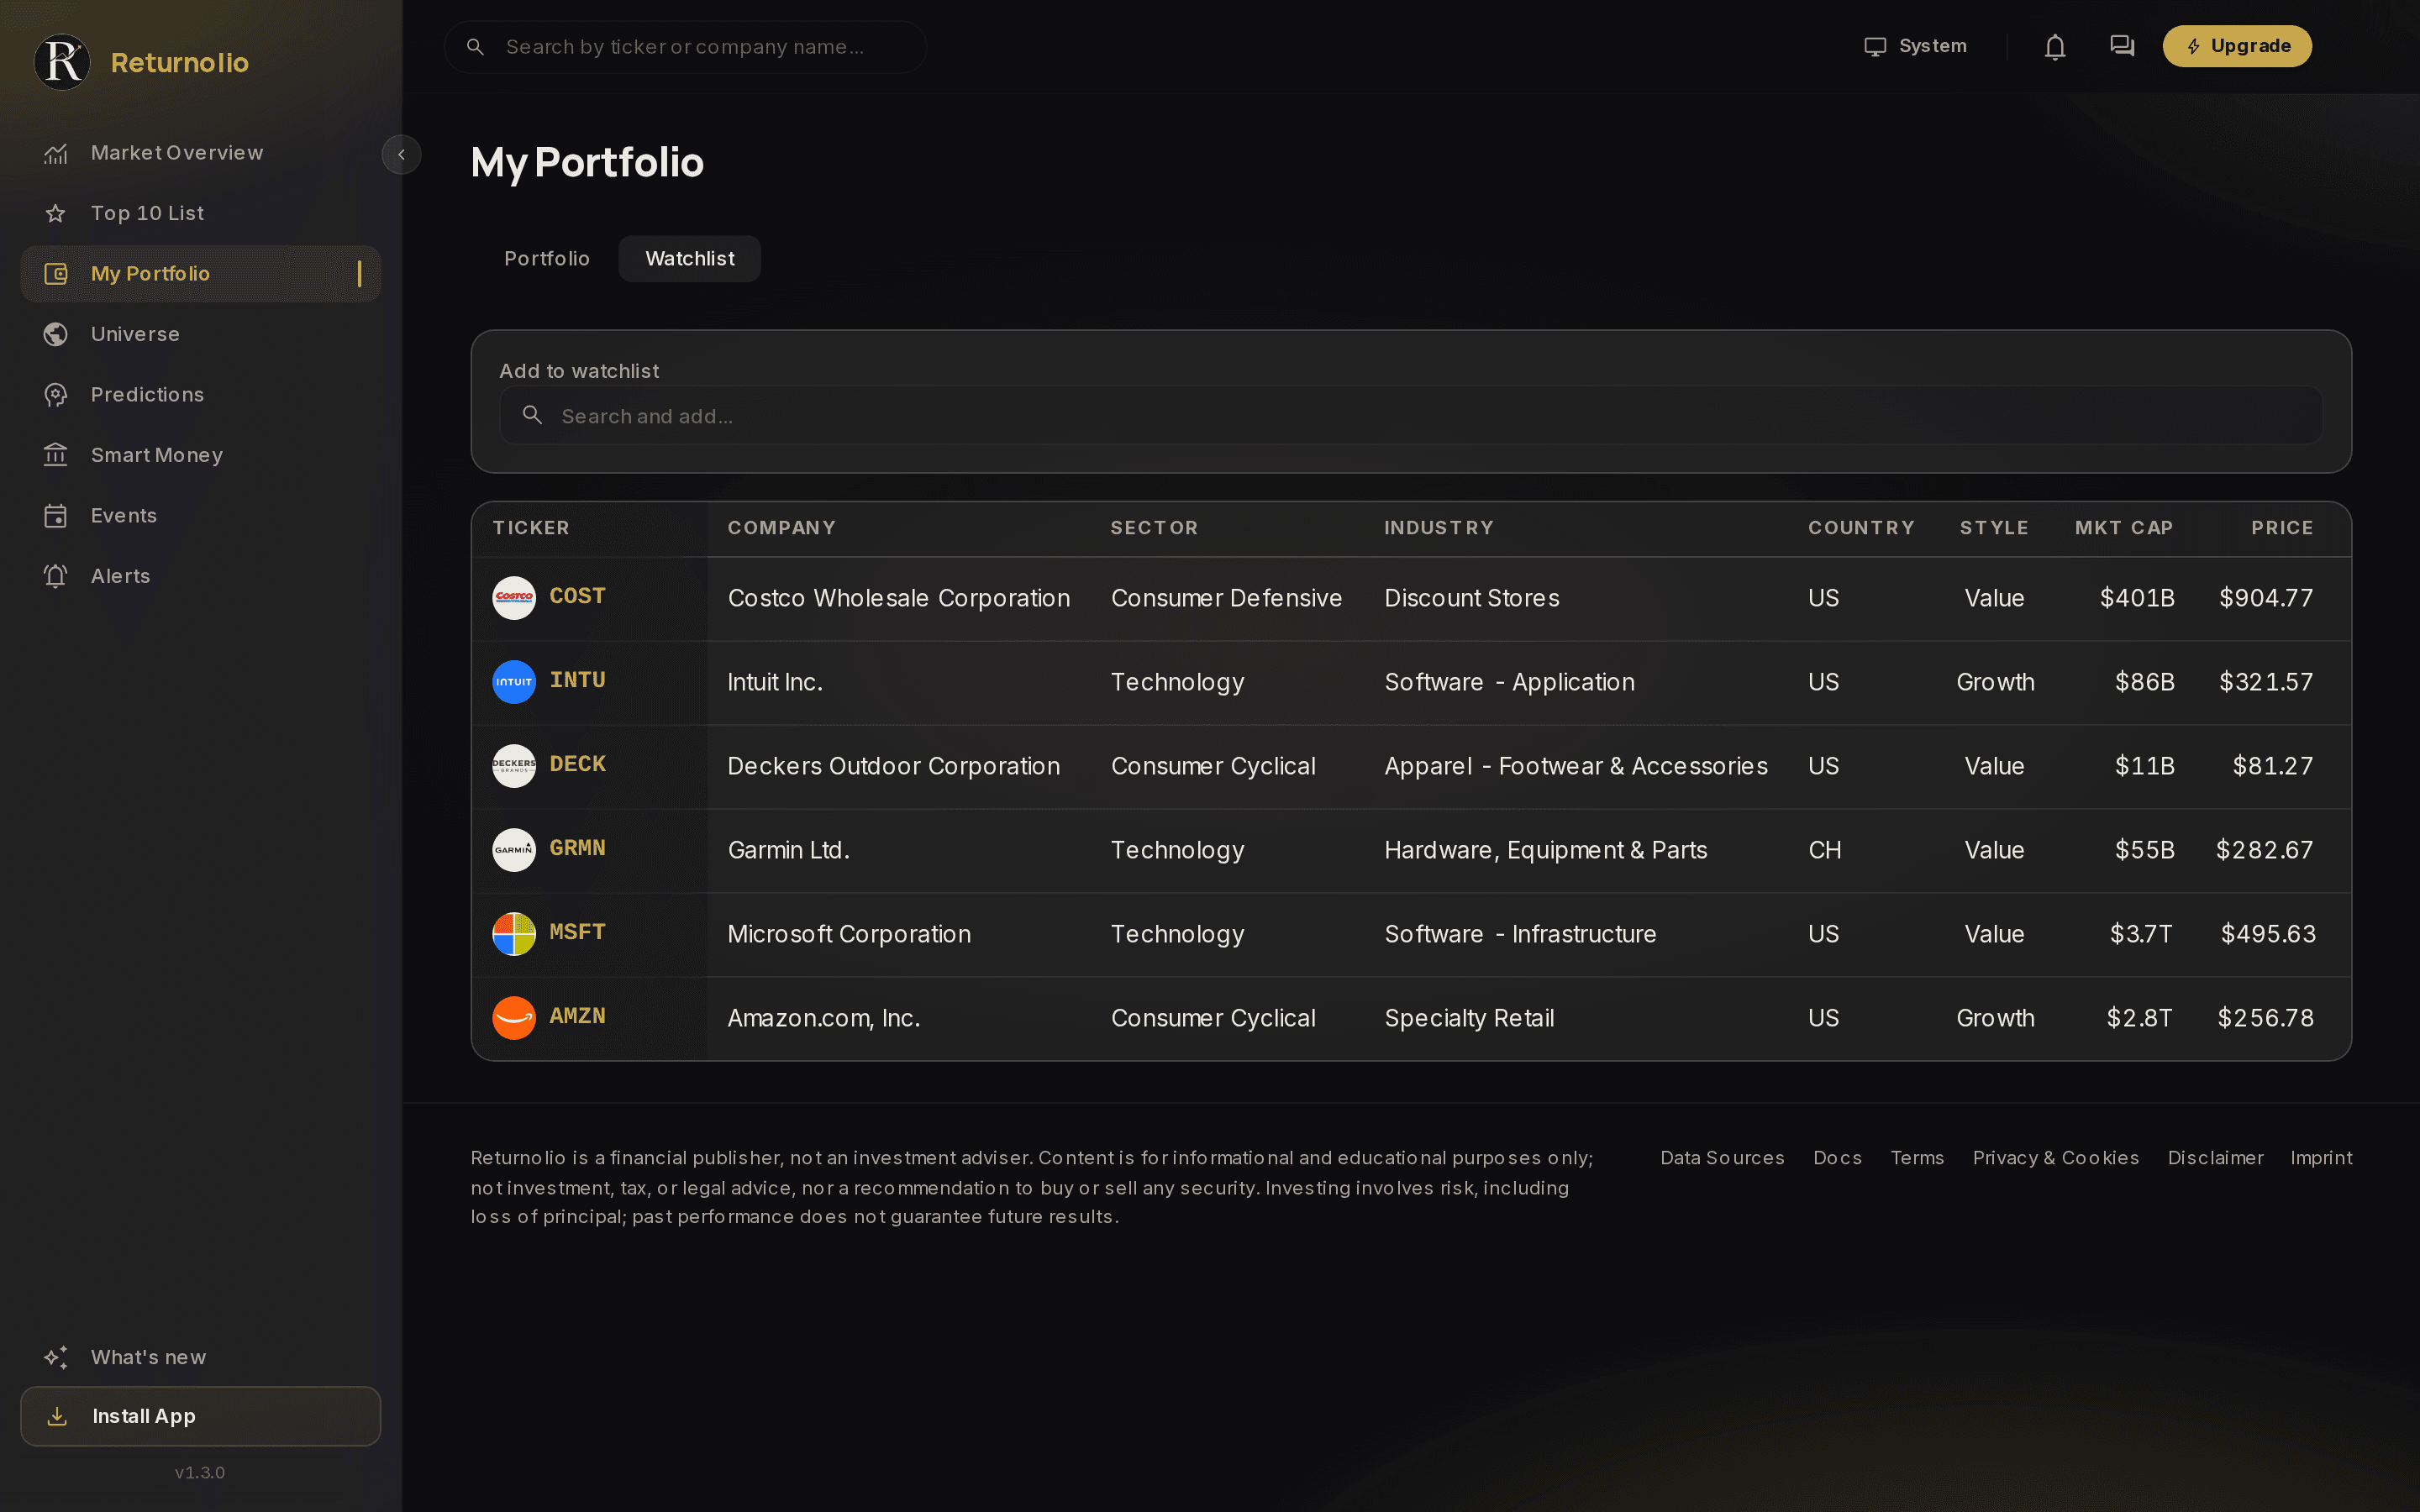2420x1512 pixels.
Task: Open the Imprint footer link
Action: coord(2321,1158)
